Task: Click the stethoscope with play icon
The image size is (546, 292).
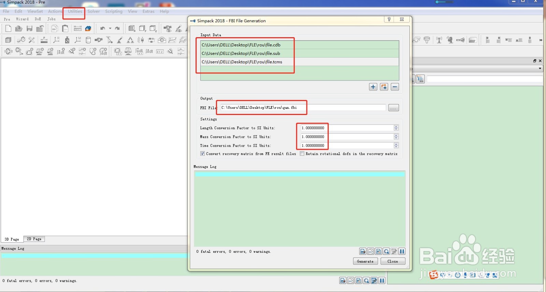Action: [x=93, y=52]
